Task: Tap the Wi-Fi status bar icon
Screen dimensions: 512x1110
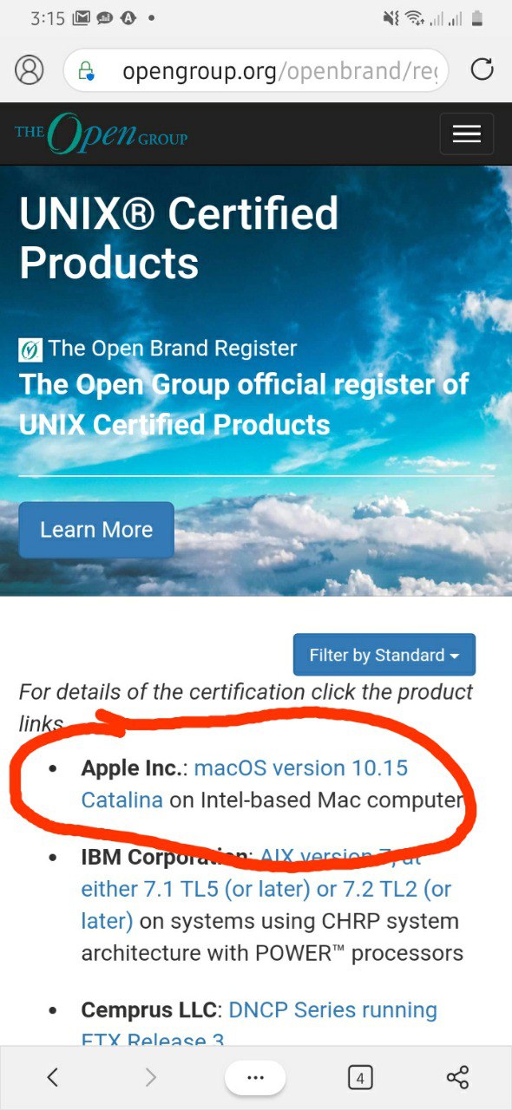Action: pos(415,17)
